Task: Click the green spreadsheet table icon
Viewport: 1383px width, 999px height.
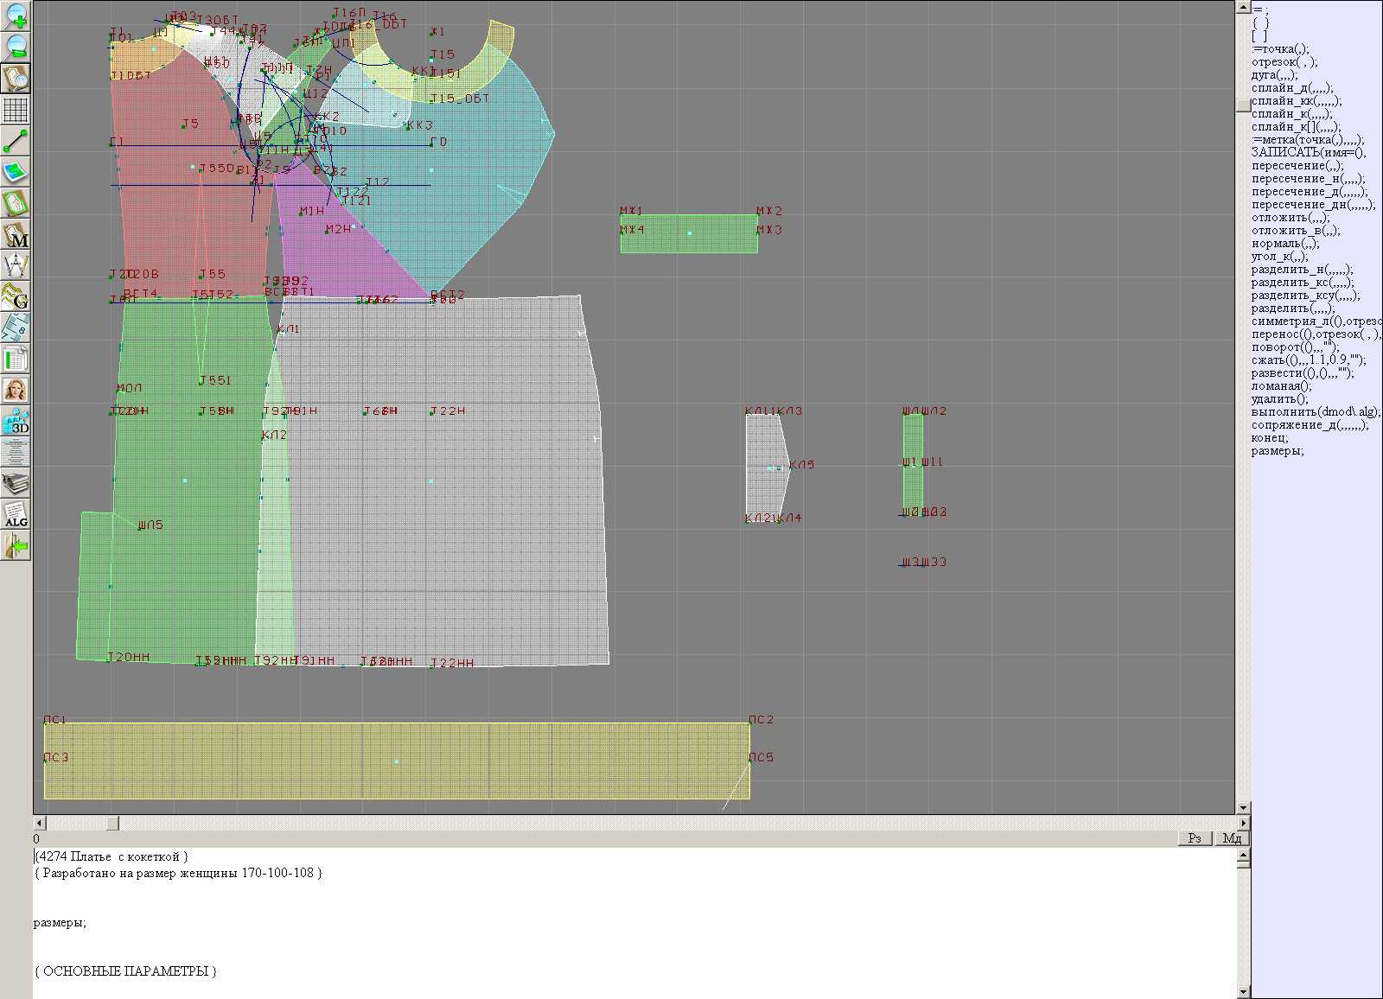Action: [x=16, y=359]
